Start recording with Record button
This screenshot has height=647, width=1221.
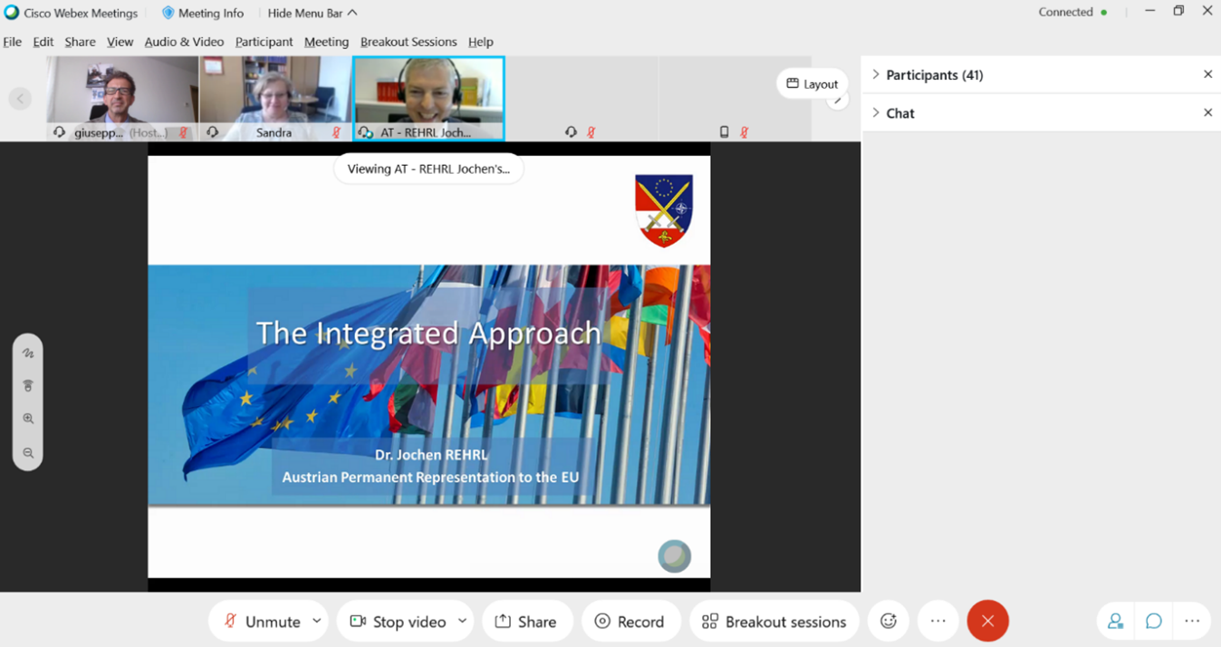click(x=630, y=622)
